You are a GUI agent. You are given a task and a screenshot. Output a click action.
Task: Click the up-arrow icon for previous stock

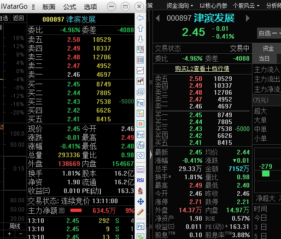140,28
